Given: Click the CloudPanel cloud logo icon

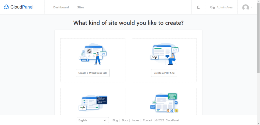Looking at the screenshot, I should (x=6, y=7).
